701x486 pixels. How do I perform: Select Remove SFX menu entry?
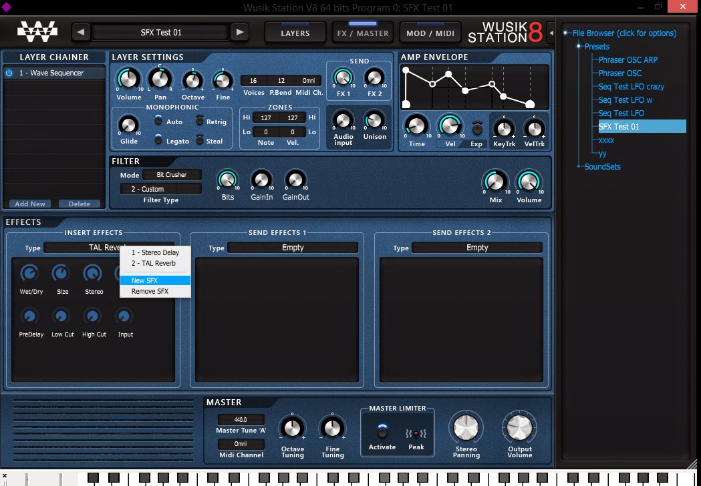tap(155, 291)
